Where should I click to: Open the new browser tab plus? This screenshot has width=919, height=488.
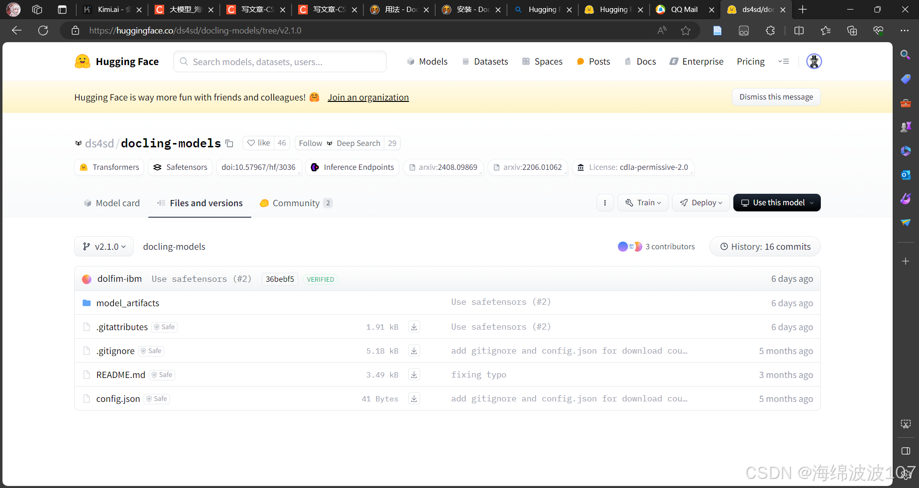[x=803, y=10]
